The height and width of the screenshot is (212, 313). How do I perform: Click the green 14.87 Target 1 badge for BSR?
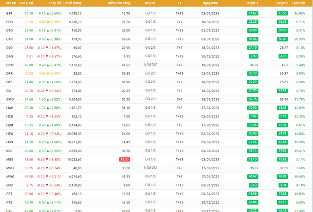pyautogui.click(x=253, y=13)
